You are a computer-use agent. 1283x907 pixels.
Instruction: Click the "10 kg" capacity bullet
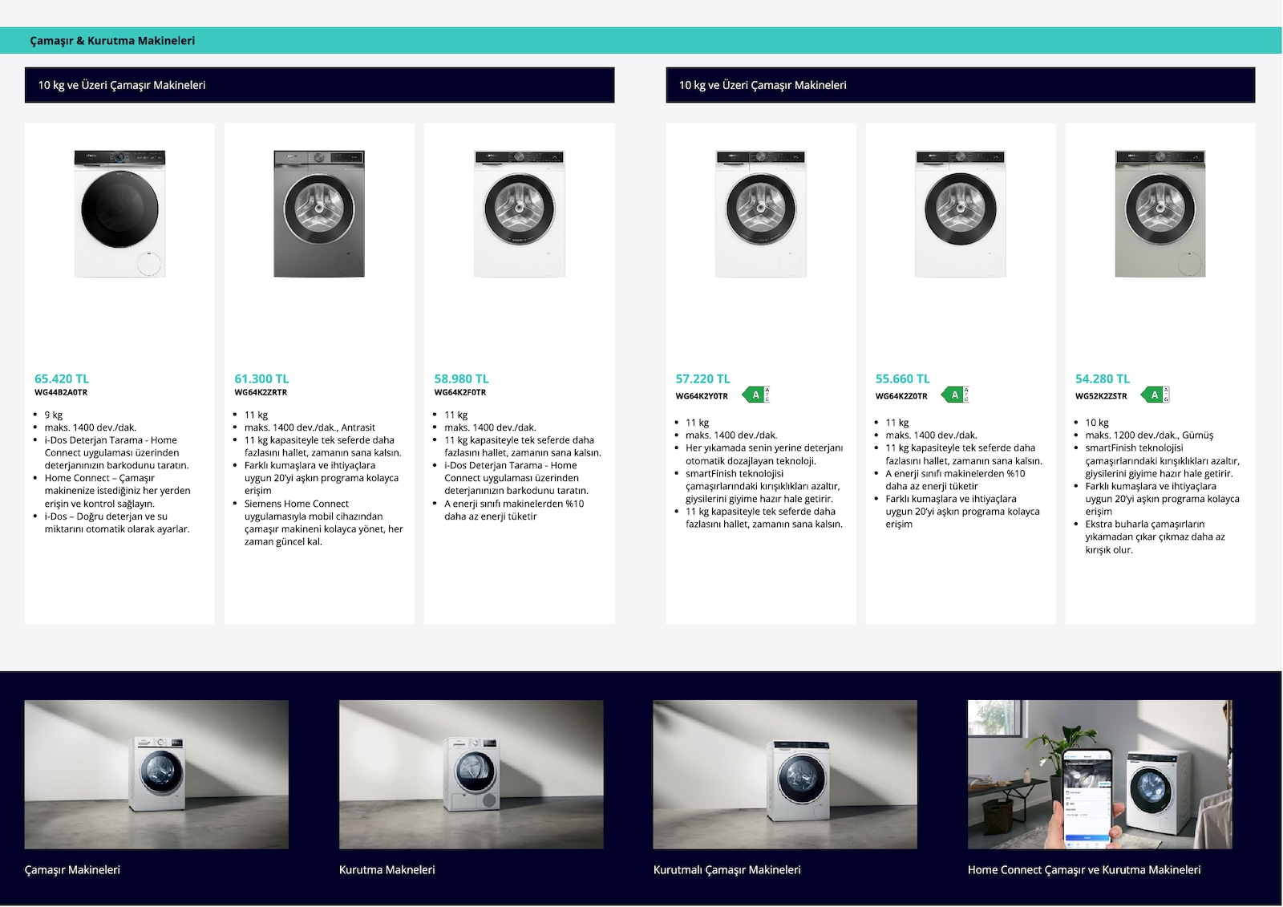pos(1097,423)
